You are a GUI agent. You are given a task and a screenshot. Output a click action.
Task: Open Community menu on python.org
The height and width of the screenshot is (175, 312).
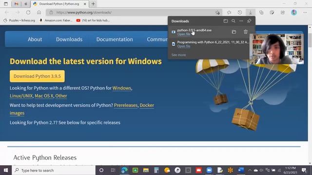tap(157, 39)
